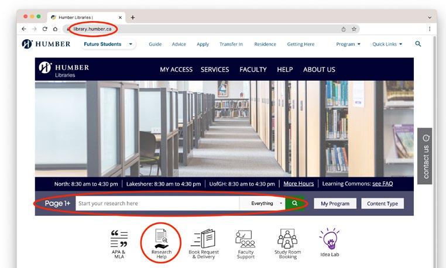The image size is (446, 268).
Task: Open a new tab with the plus icon
Action: (x=132, y=18)
